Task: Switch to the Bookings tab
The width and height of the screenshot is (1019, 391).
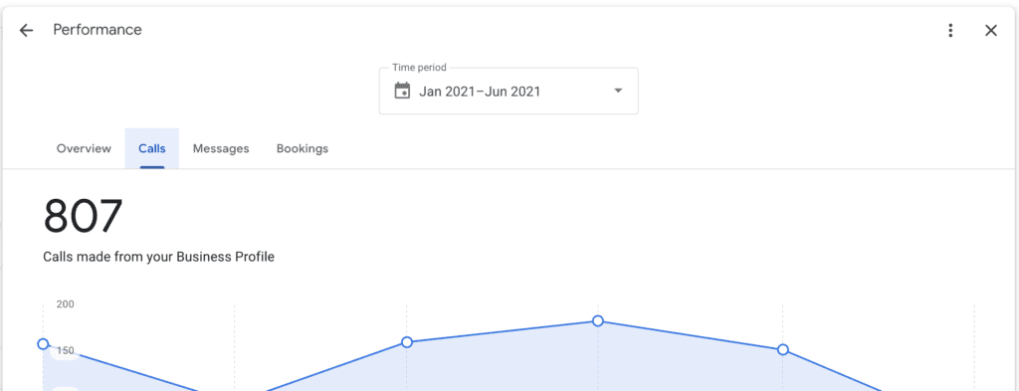Action: coord(303,148)
